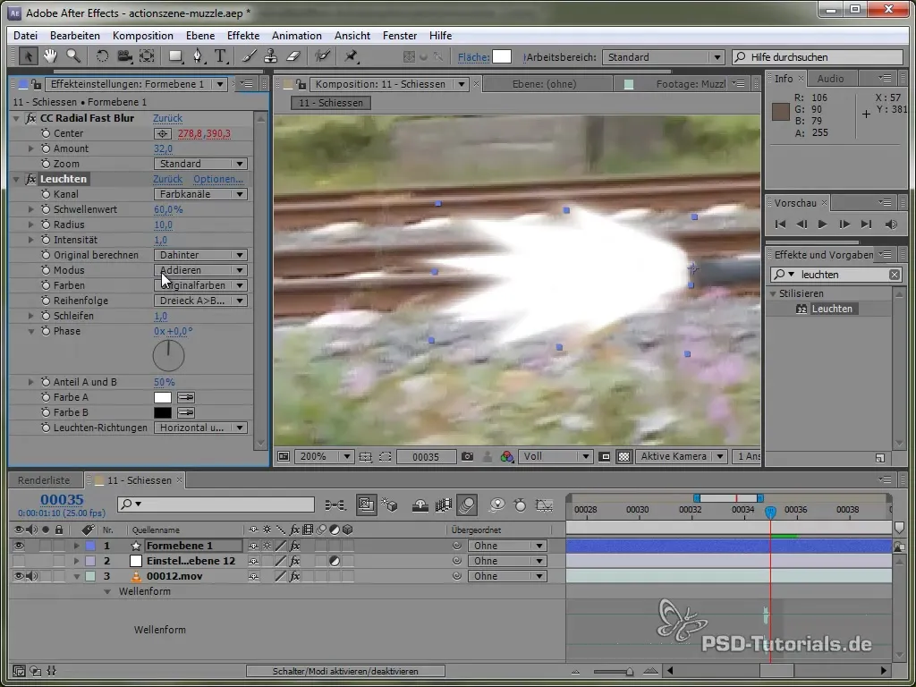Open the composition mini-flowchart icon
This screenshot has width=916, height=687.
tap(336, 505)
